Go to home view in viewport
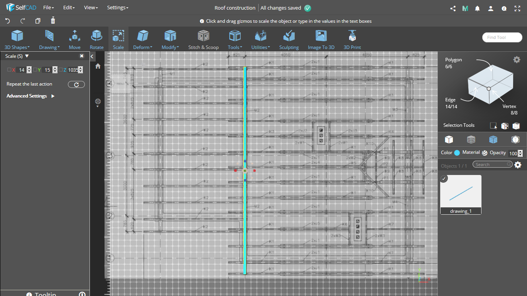 tap(98, 66)
